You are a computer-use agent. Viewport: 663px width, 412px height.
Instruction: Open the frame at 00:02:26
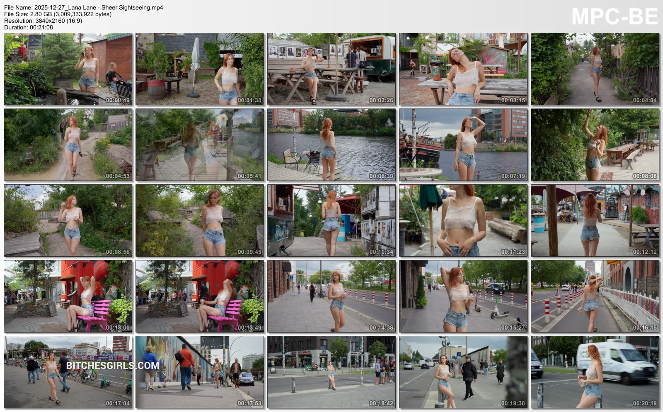point(331,69)
